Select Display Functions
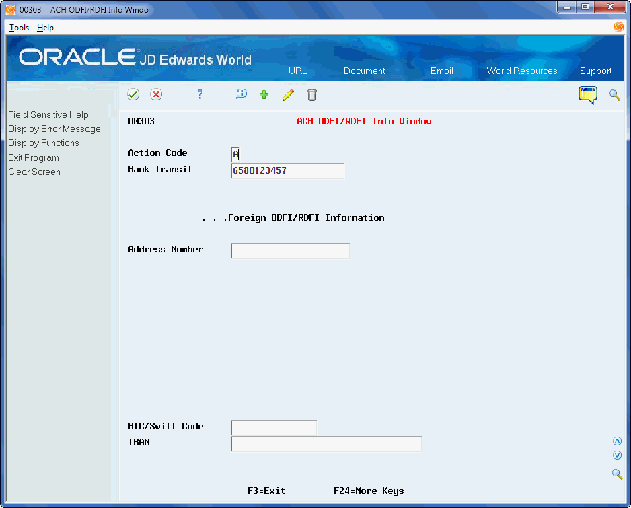Viewport: 631px width, 508px height. pos(44,143)
